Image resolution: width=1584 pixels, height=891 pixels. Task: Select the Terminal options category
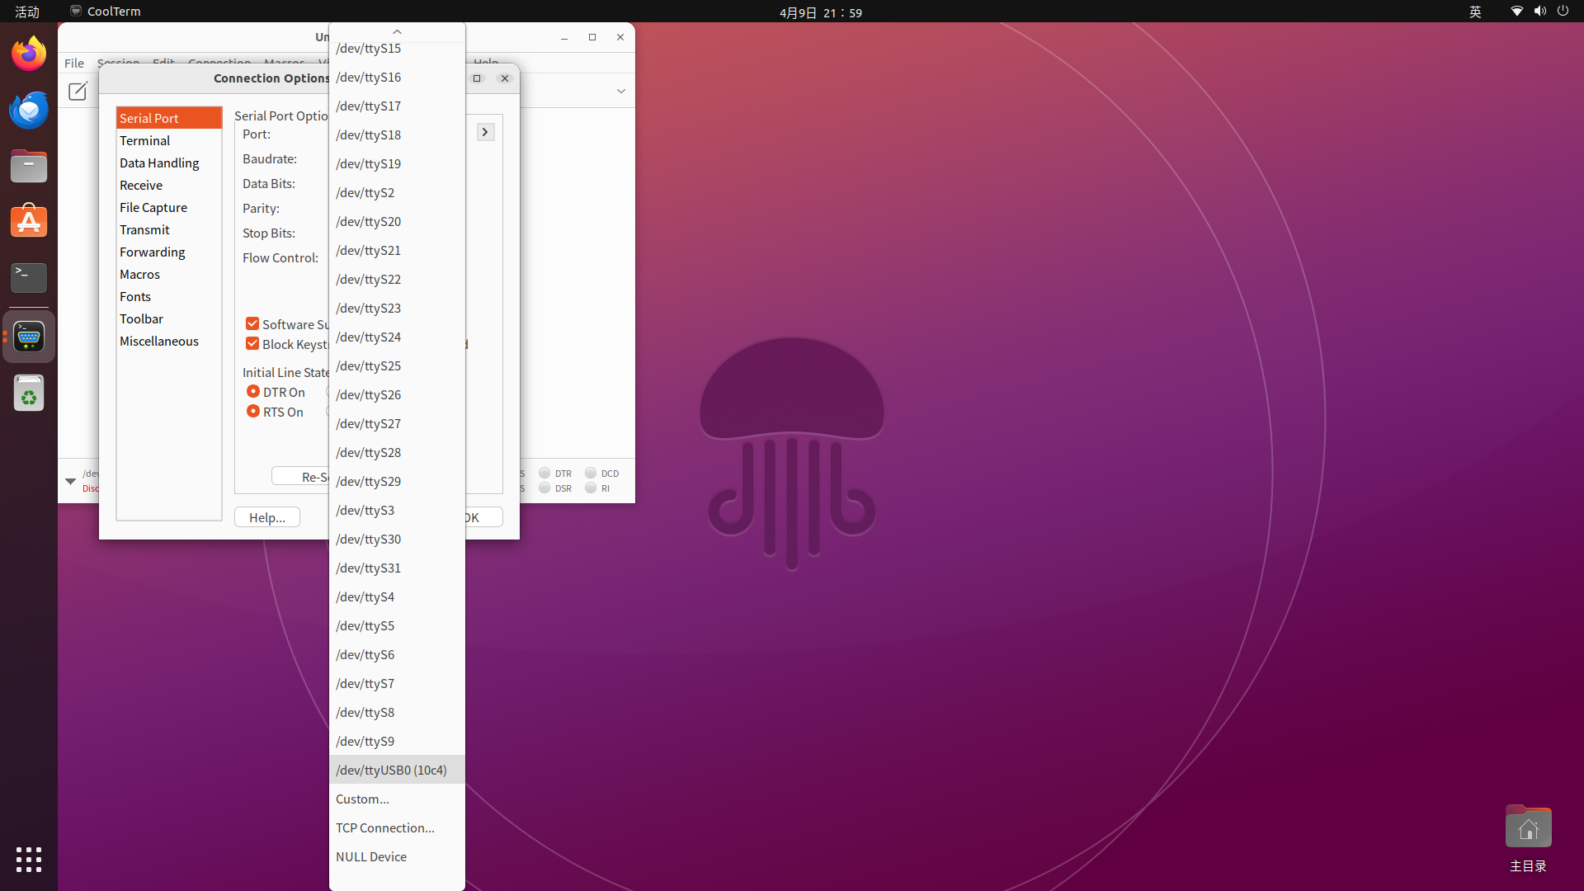tap(145, 141)
